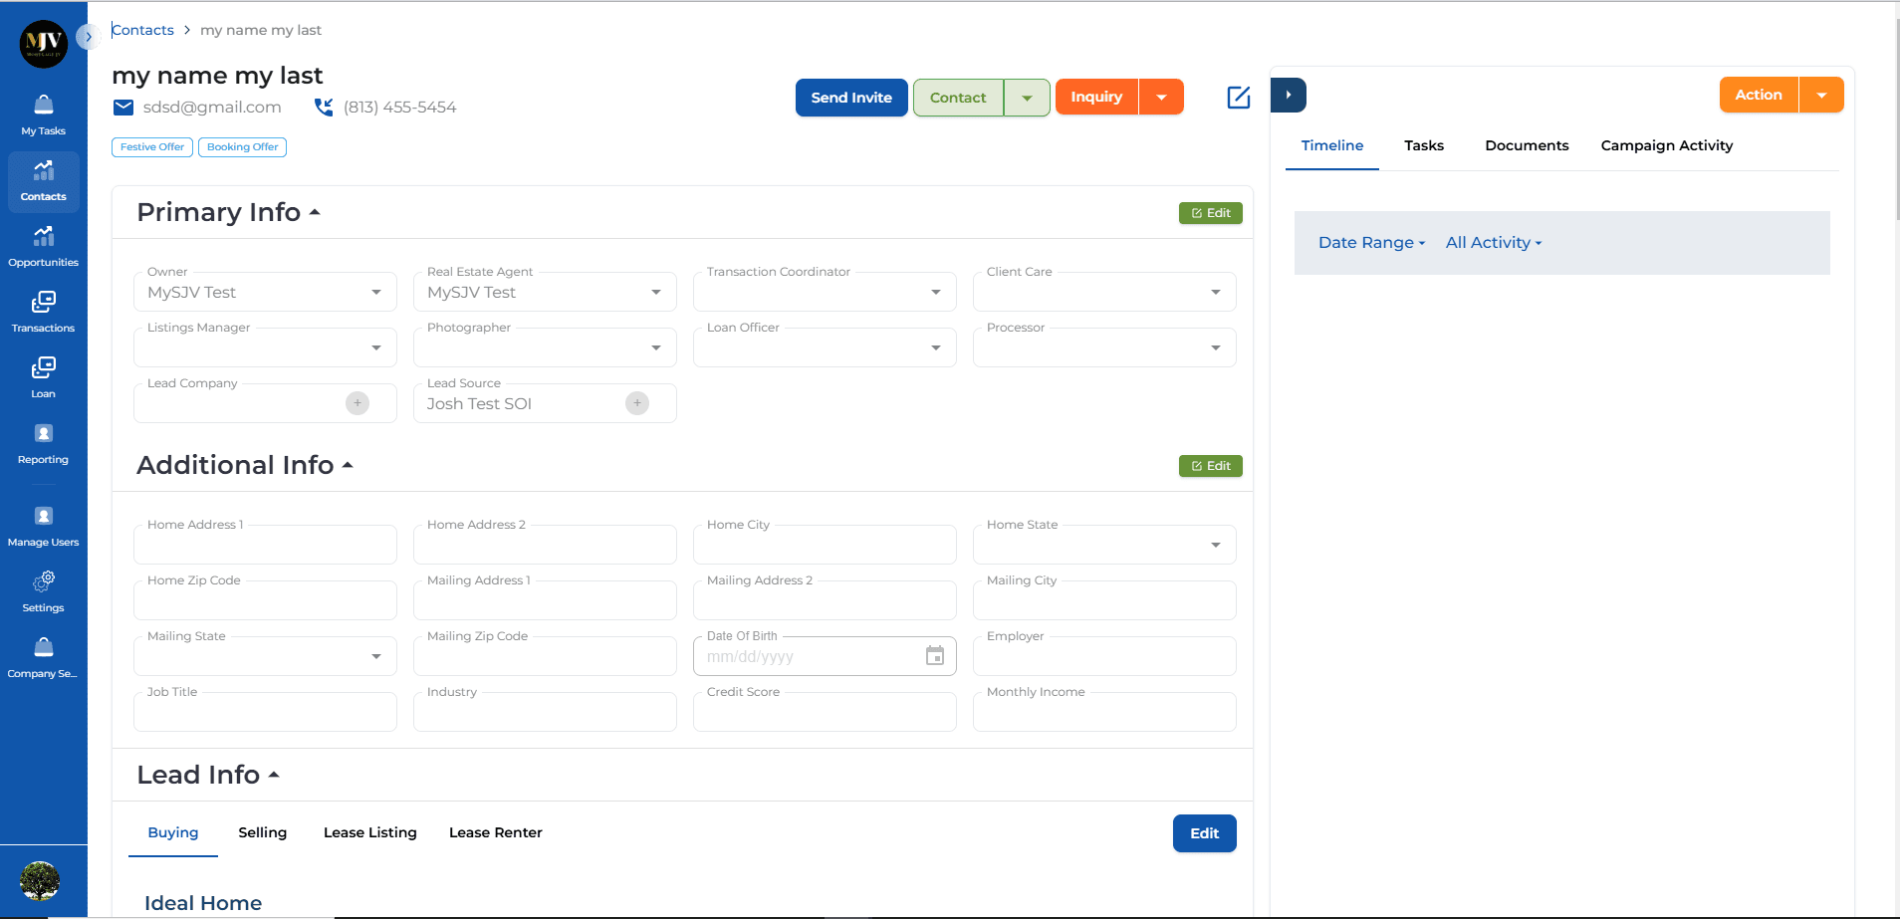This screenshot has width=1900, height=919.
Task: Edit the Additional Info section
Action: [1211, 466]
